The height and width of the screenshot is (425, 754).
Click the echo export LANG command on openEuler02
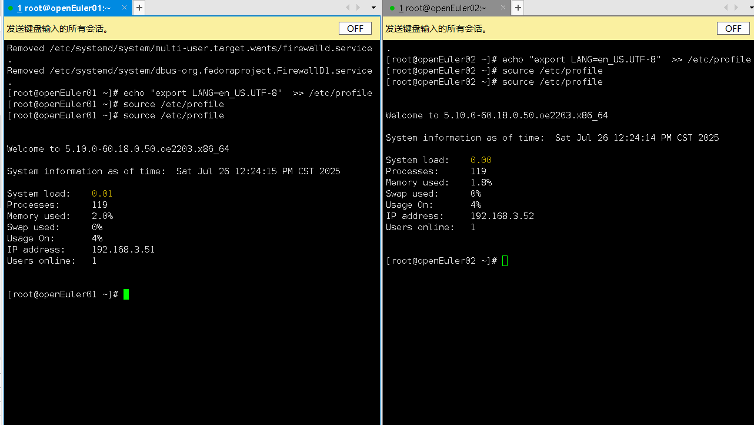point(626,59)
